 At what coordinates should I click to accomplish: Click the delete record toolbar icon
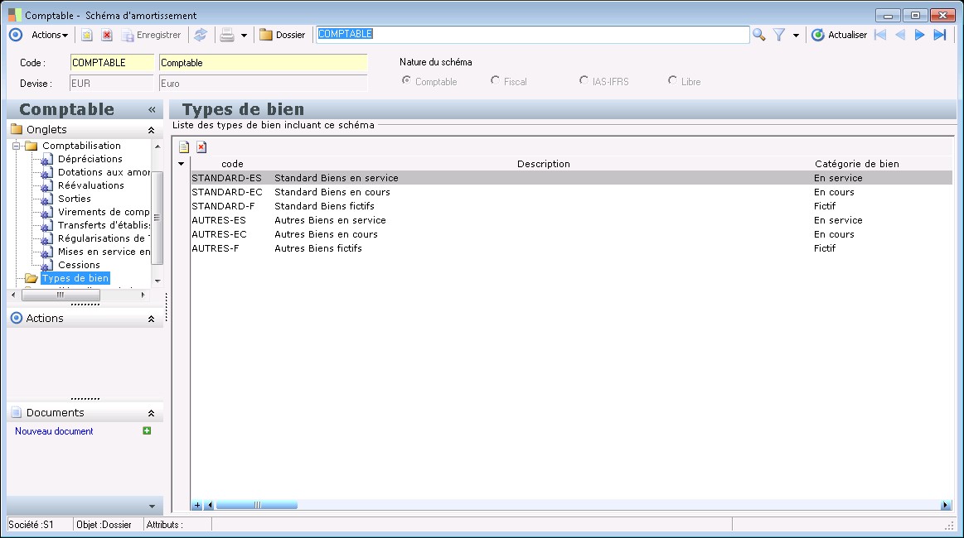tap(107, 35)
